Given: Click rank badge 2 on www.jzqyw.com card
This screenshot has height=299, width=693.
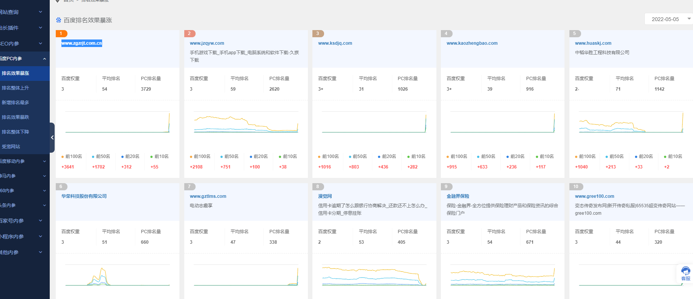Looking at the screenshot, I should [190, 33].
